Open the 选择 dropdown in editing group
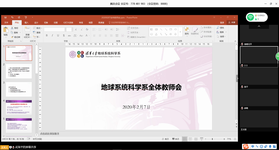The width and height of the screenshot is (279, 150). [221, 37]
